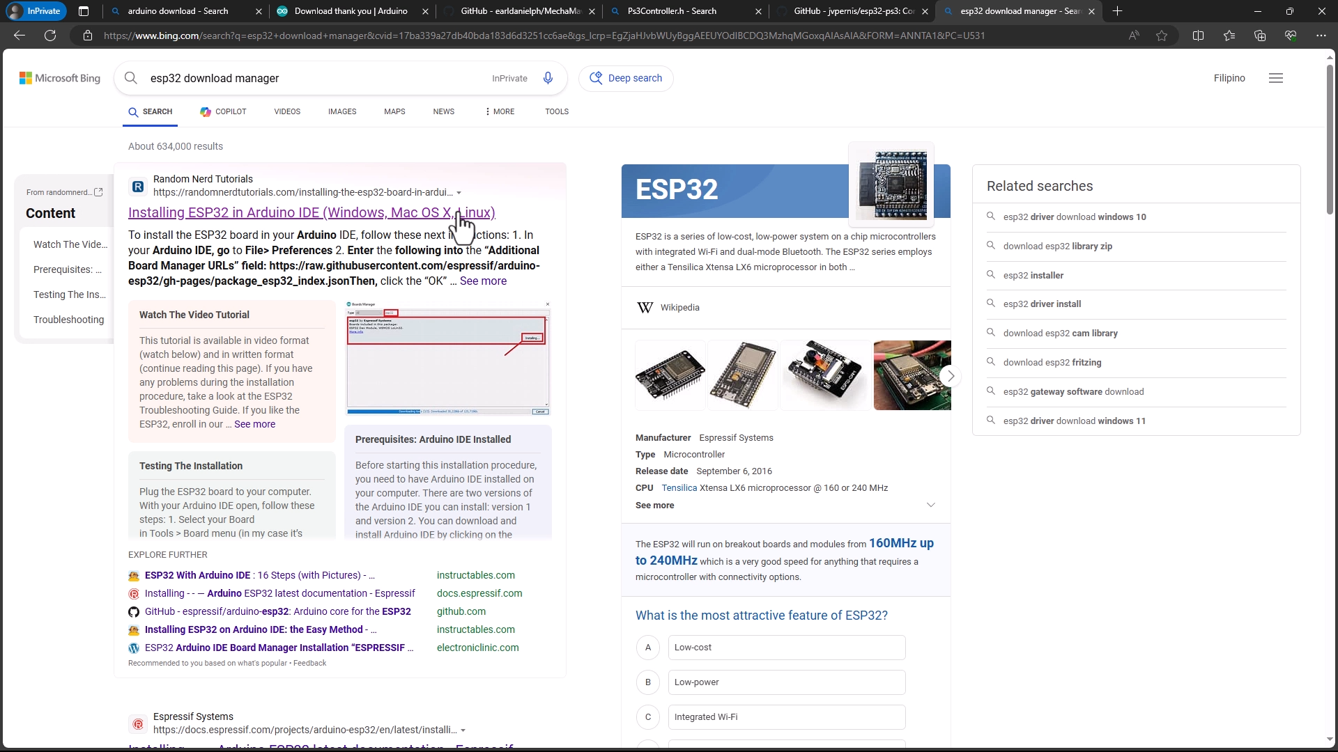Add page to favorites star icon
Image resolution: width=1338 pixels, height=752 pixels.
click(x=1162, y=36)
